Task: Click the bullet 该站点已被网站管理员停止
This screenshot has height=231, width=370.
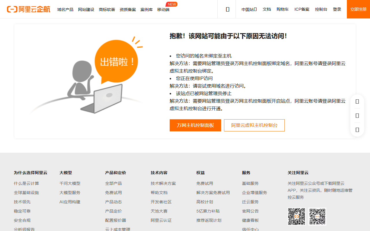Action: [204, 94]
